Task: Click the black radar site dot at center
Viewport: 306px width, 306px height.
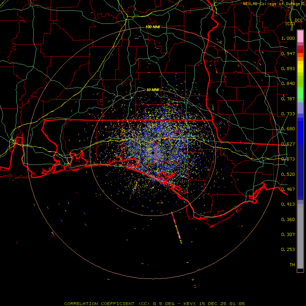Action: (x=153, y=153)
